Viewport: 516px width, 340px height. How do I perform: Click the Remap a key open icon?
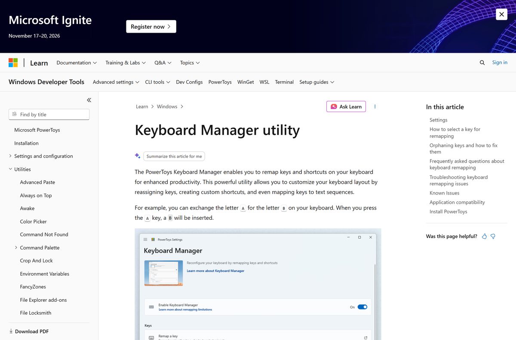[365, 338]
